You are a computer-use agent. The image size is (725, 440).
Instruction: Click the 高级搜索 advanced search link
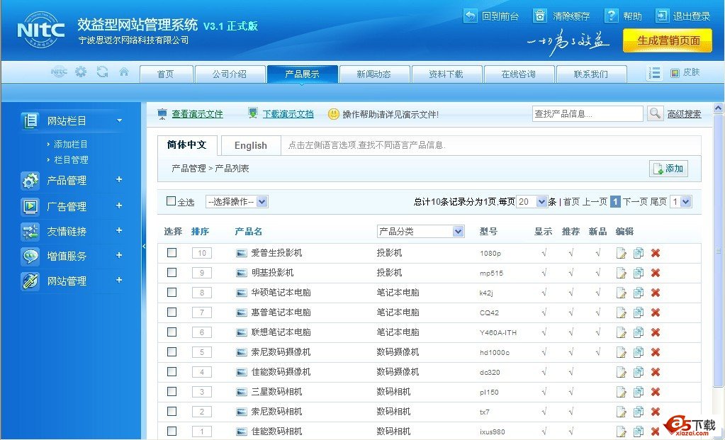(684, 114)
